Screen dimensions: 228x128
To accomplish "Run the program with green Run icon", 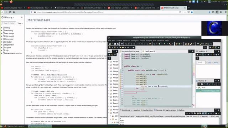I will click(159, 44).
